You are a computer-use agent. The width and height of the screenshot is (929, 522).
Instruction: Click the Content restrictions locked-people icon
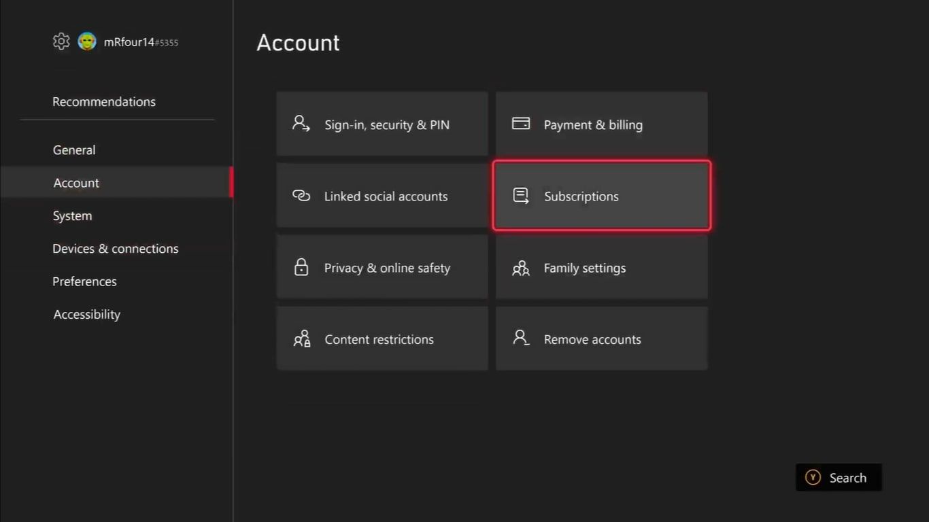tap(301, 338)
